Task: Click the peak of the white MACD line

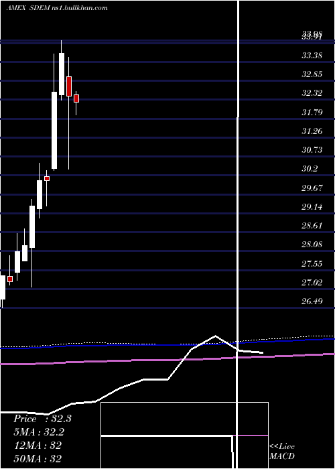Action: tap(215, 336)
